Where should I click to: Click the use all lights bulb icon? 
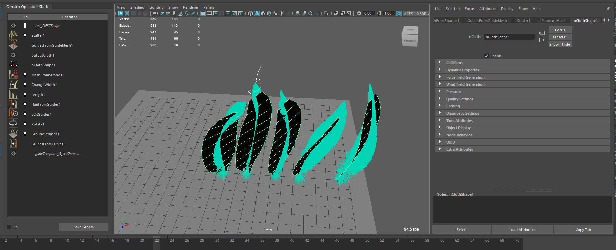[282, 13]
